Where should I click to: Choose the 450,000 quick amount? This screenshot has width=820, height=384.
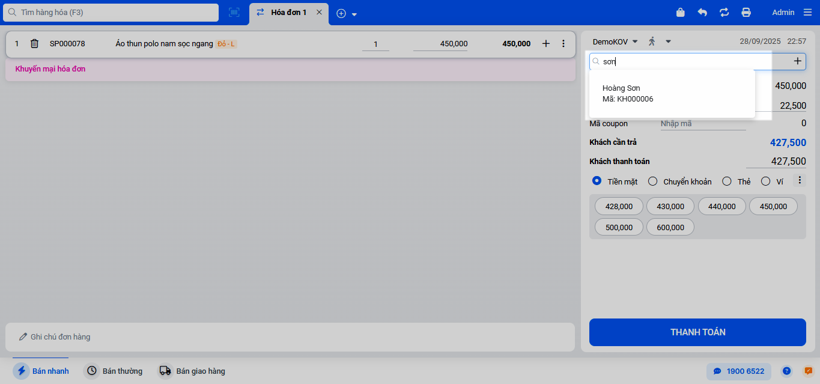773,206
